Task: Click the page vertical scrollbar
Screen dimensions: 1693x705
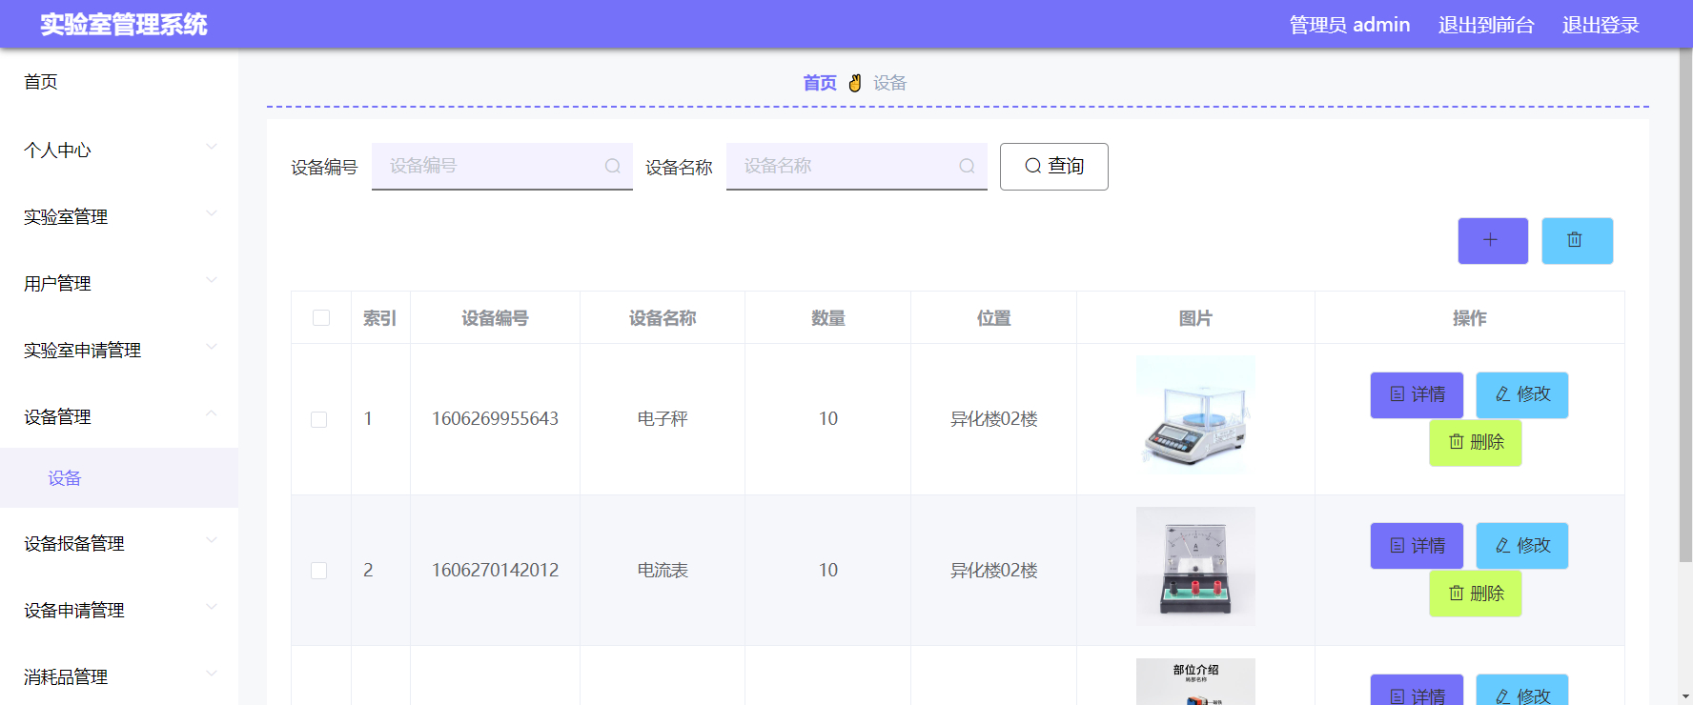Action: (1685, 305)
